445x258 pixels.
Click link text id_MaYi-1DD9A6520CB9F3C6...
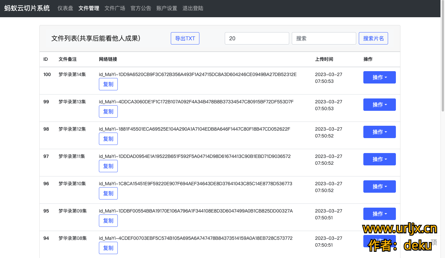click(x=198, y=74)
